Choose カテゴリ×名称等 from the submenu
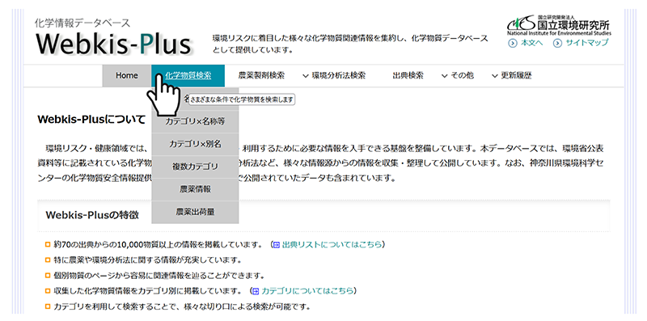The width and height of the screenshot is (647, 321). coord(195,122)
